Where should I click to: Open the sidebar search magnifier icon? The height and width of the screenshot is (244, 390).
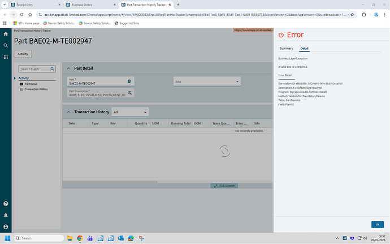click(6, 45)
